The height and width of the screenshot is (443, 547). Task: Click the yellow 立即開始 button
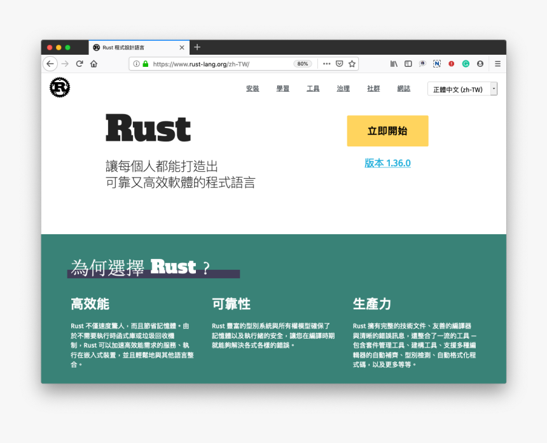(387, 131)
